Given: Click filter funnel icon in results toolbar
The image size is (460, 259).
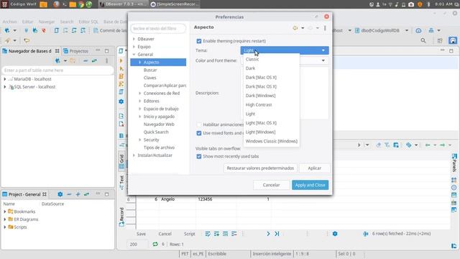Looking at the screenshot, I should pos(387,145).
